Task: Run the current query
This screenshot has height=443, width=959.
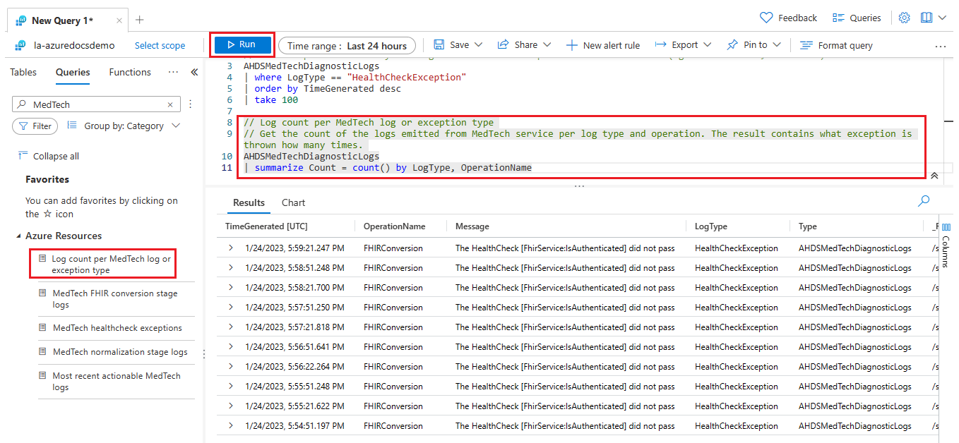Action: point(242,44)
